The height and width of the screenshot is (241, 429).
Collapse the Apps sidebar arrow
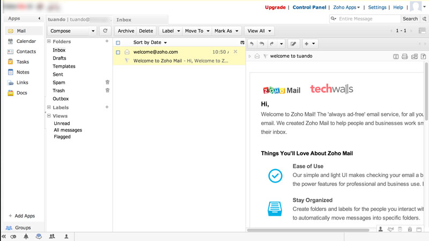point(39,18)
